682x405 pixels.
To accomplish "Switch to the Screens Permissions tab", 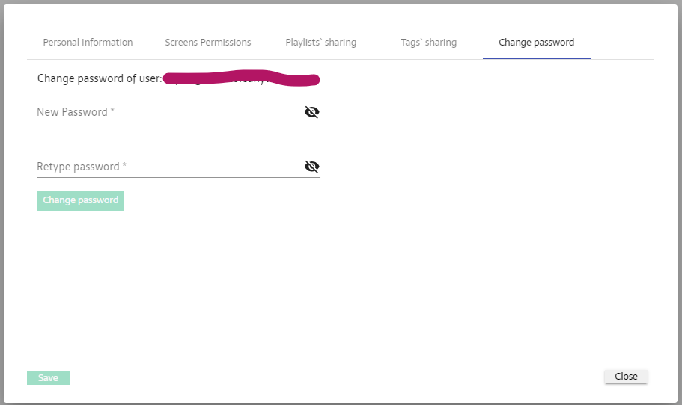I will (x=208, y=43).
